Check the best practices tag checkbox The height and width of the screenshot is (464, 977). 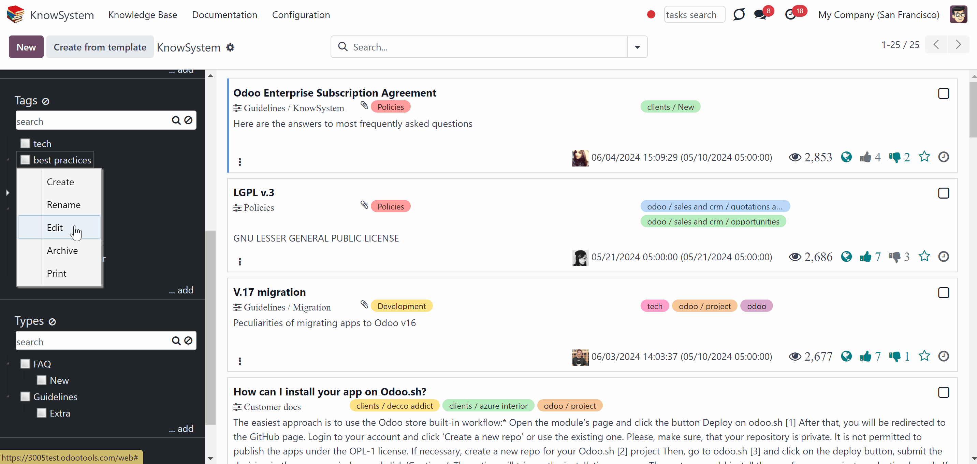coord(25,160)
